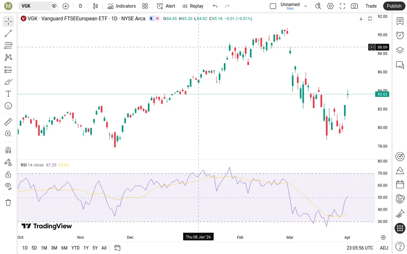The width and height of the screenshot is (407, 254).
Task: Click the VGK symbol search field
Action: click(x=37, y=6)
